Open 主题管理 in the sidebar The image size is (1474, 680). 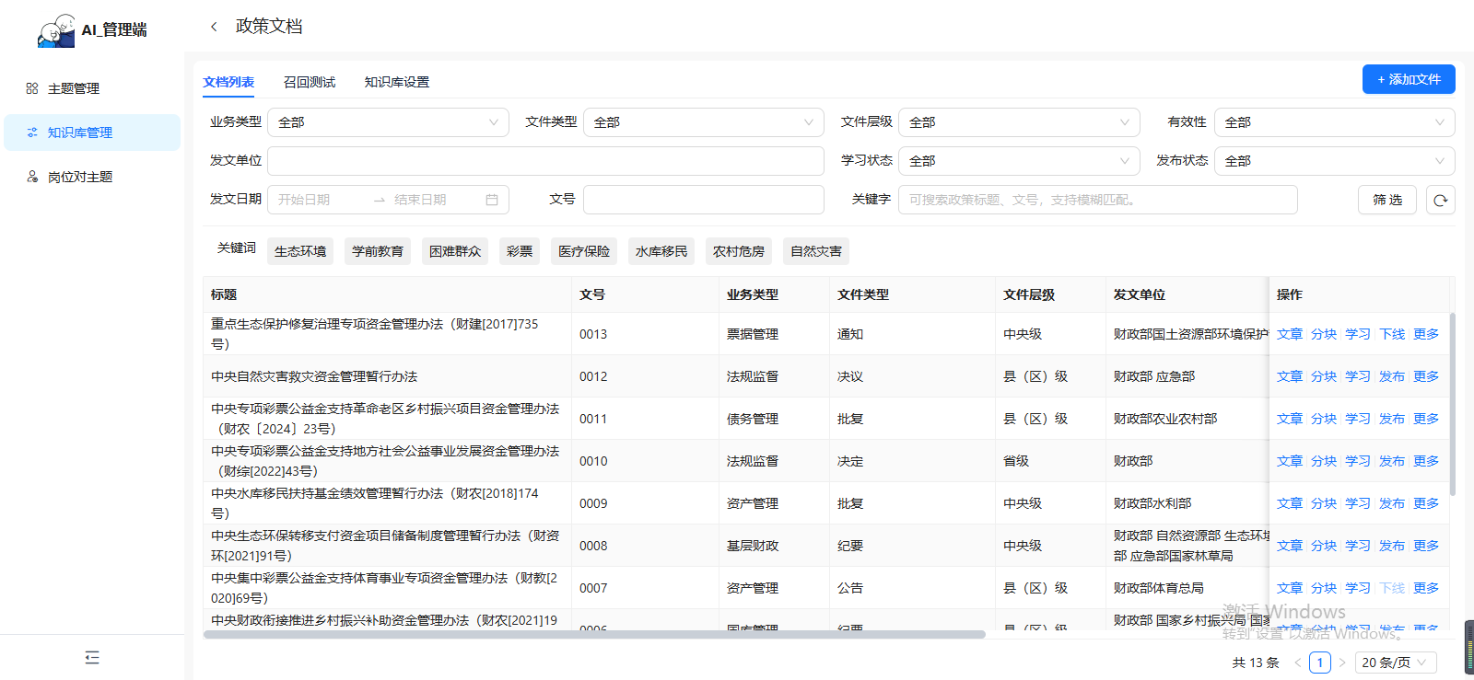tap(74, 88)
